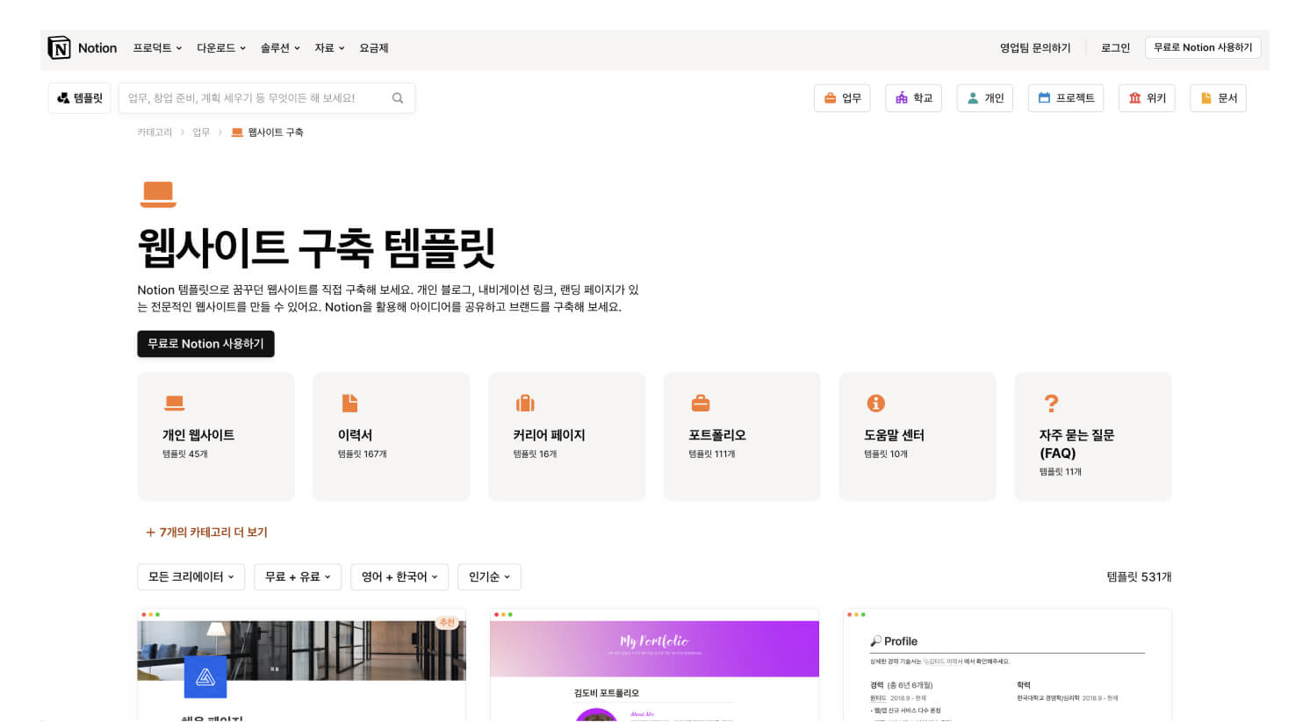The width and height of the screenshot is (1310, 722).
Task: Click the Notion logo icon
Action: click(x=60, y=48)
